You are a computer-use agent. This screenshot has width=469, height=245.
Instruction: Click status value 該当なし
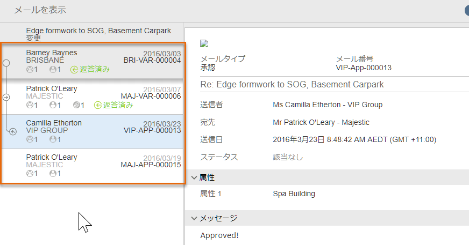288,157
